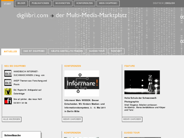Click the ALLE ANZEIGEN button
The image size is (184, 138).
[12, 119]
